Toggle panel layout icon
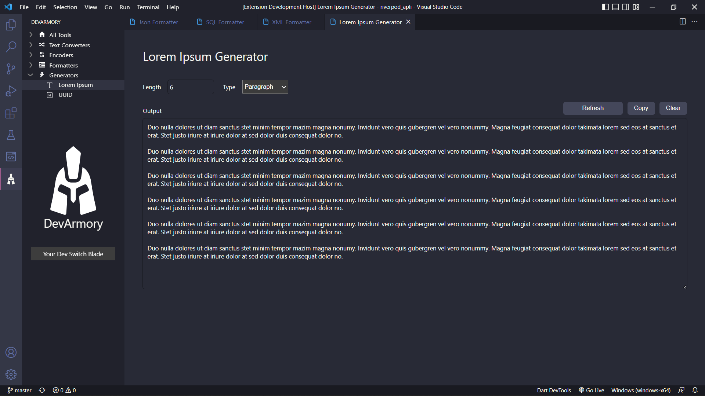This screenshot has width=705, height=396. (616, 7)
